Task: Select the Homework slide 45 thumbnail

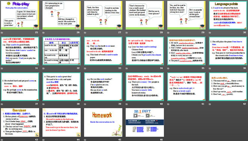Action: pyautogui.click(x=103, y=122)
